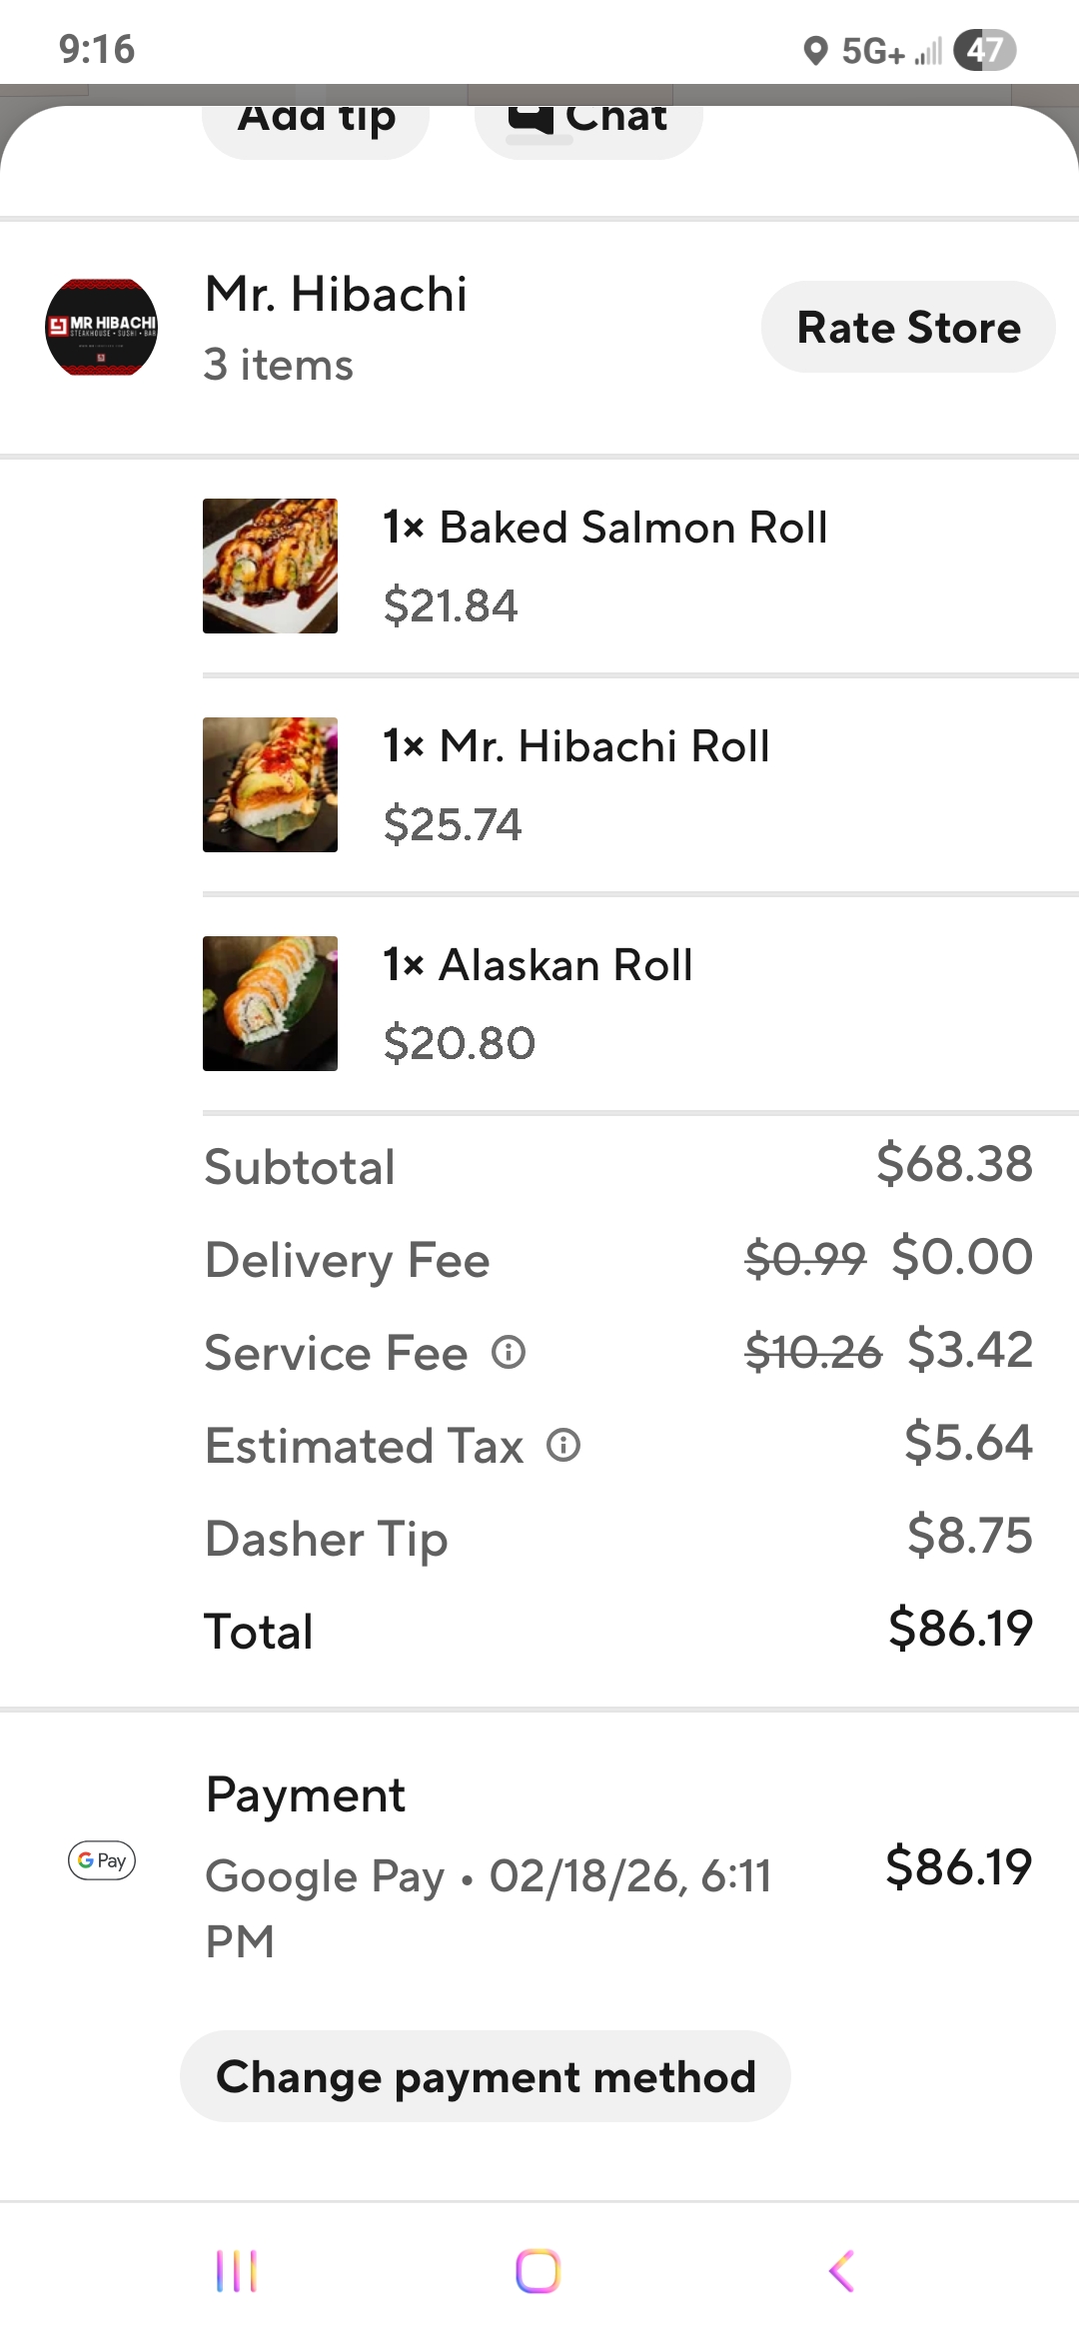This screenshot has height=2338, width=1079.
Task: Select the Baked Salmon Roll item name
Action: [605, 528]
